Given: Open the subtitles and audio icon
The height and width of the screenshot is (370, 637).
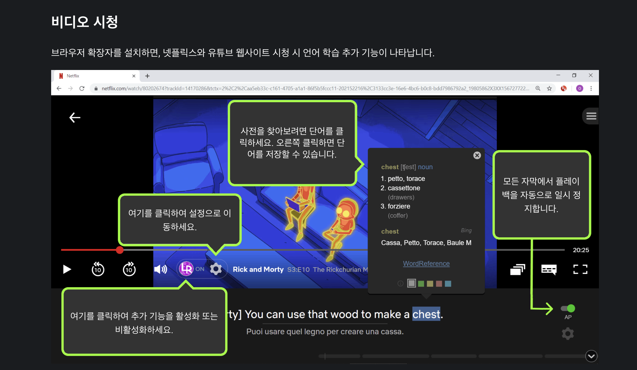Looking at the screenshot, I should [549, 269].
